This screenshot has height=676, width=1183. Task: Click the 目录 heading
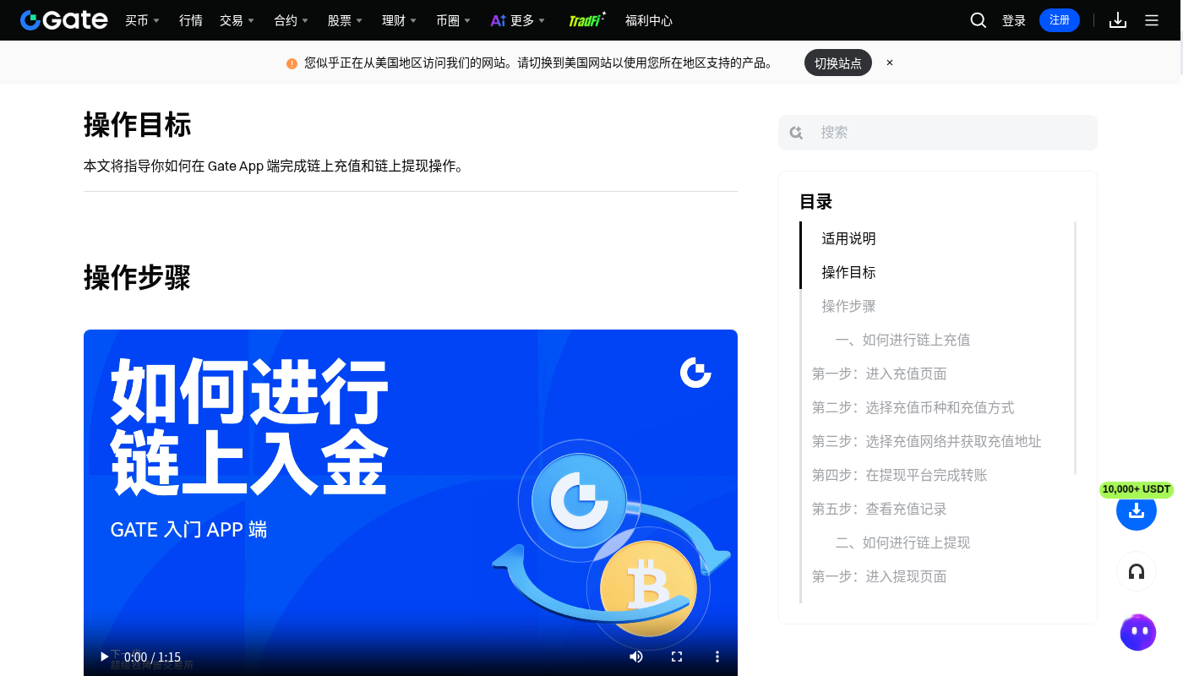[816, 202]
